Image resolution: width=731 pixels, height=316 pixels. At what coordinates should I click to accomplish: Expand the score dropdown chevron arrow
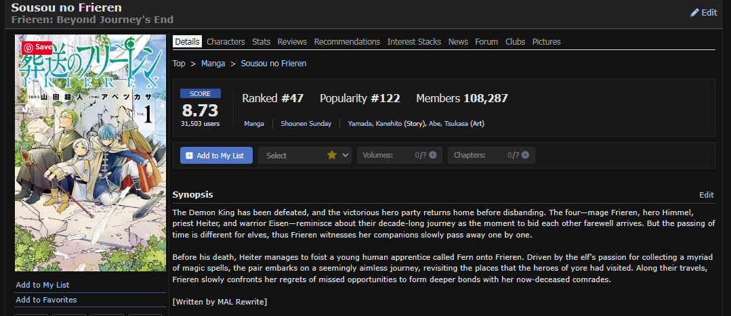(346, 156)
